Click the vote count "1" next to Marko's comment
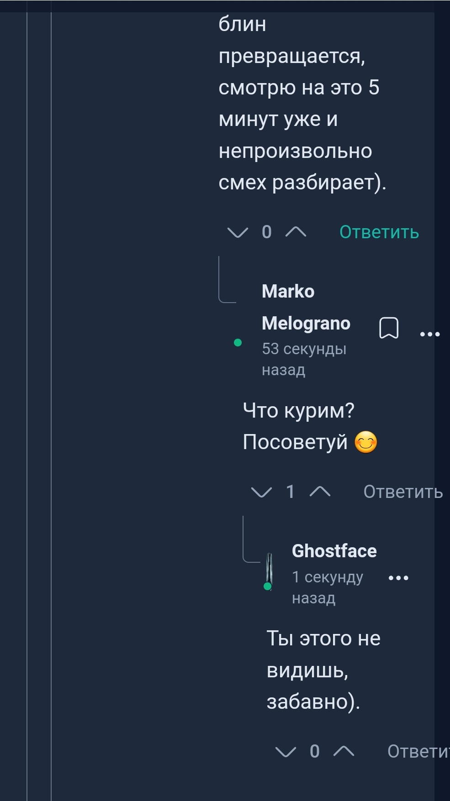Image resolution: width=450 pixels, height=801 pixels. tap(291, 492)
